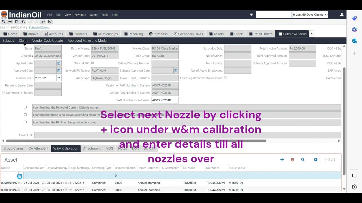Screen dimensions: 362x203
Task: Click the connected-nodes workflow toolbar icon
Action: point(43,21)
